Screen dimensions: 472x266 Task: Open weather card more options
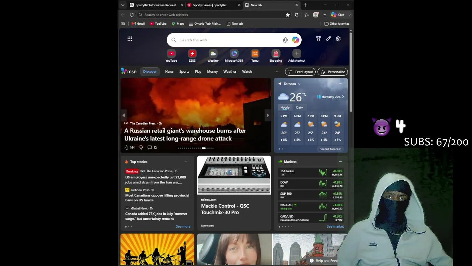point(340,84)
